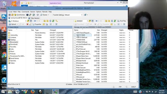Viewport: 167px width, 94px height.
Task: Open the Files menu
Action: (x=19, y=12)
